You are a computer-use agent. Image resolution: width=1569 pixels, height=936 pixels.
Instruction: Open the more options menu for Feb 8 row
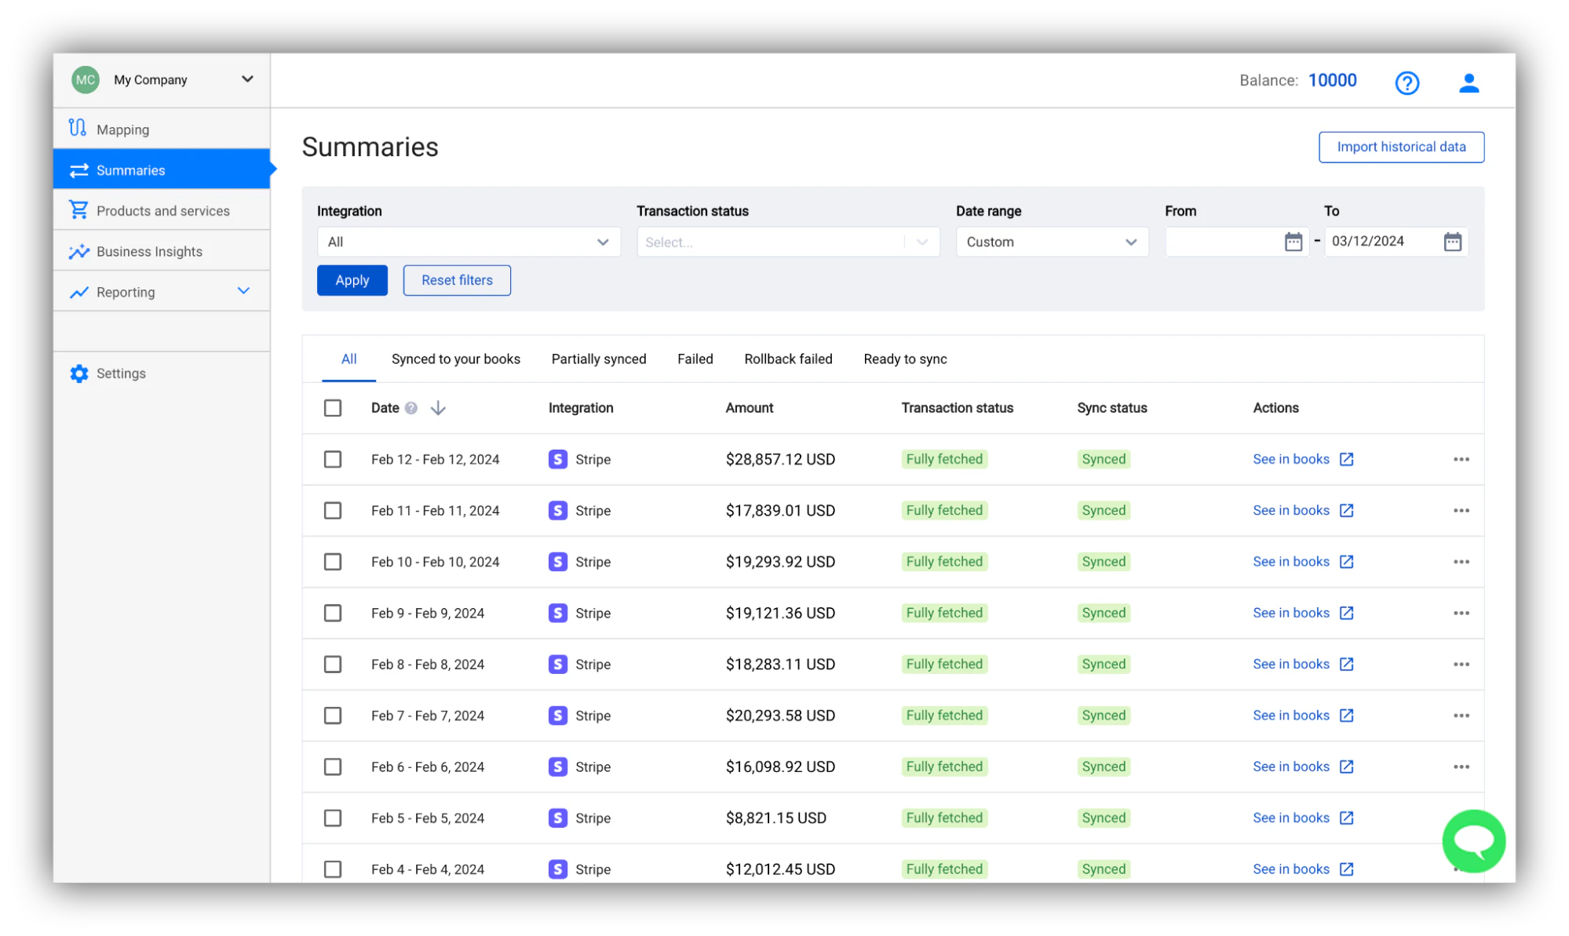[x=1461, y=665]
